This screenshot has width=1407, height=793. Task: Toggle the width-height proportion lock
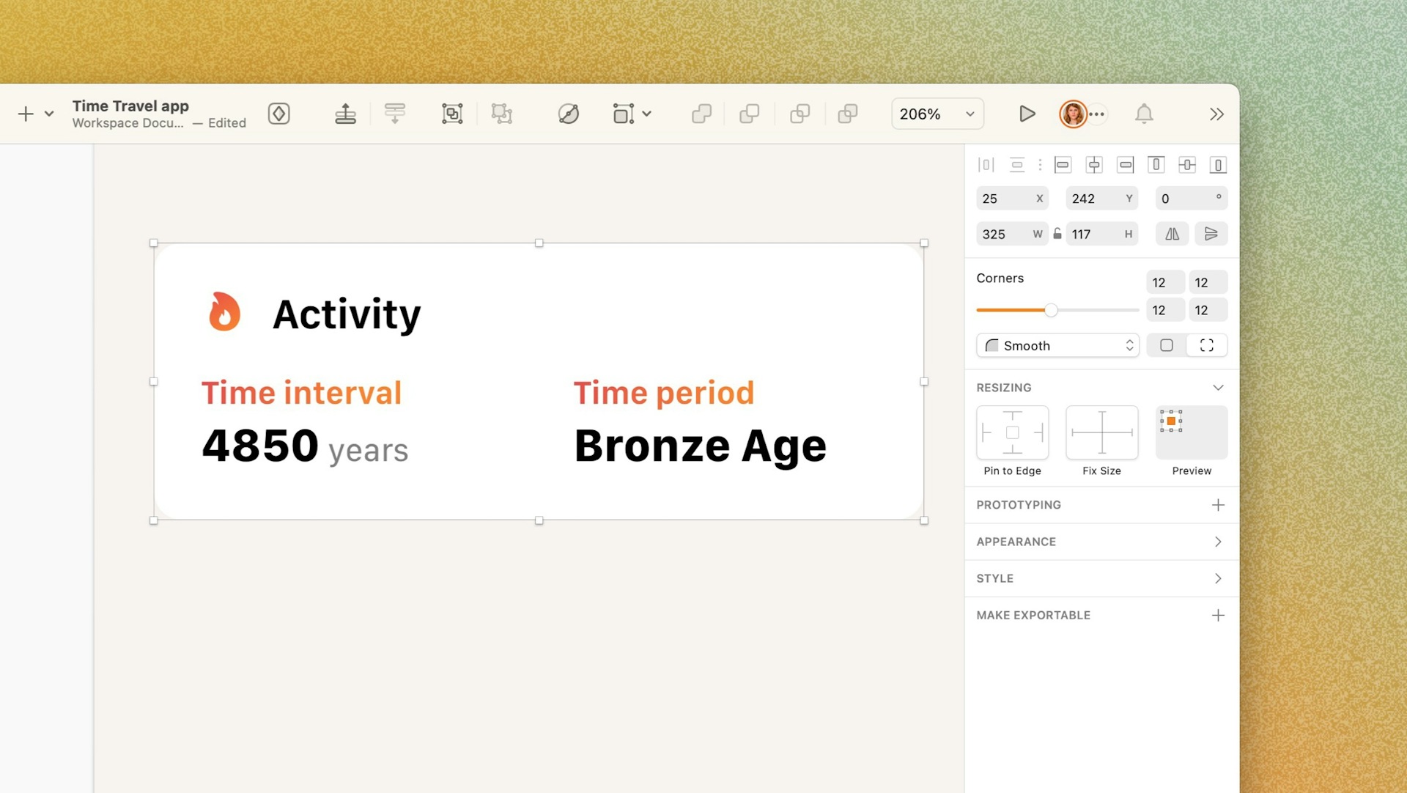[x=1057, y=234]
